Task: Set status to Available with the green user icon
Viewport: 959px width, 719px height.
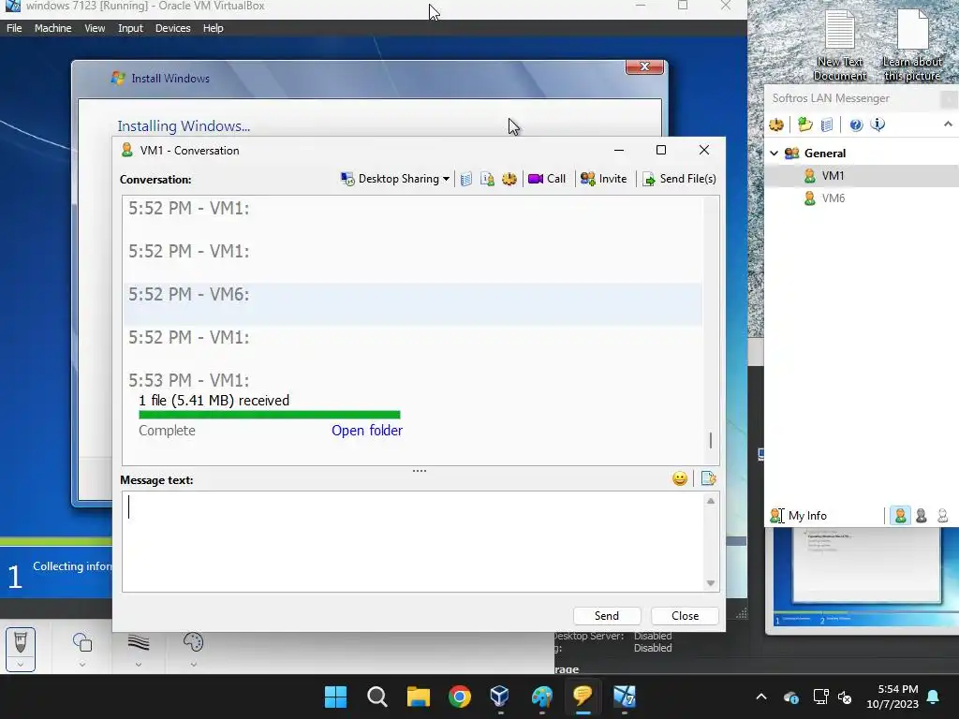Action: pyautogui.click(x=900, y=516)
